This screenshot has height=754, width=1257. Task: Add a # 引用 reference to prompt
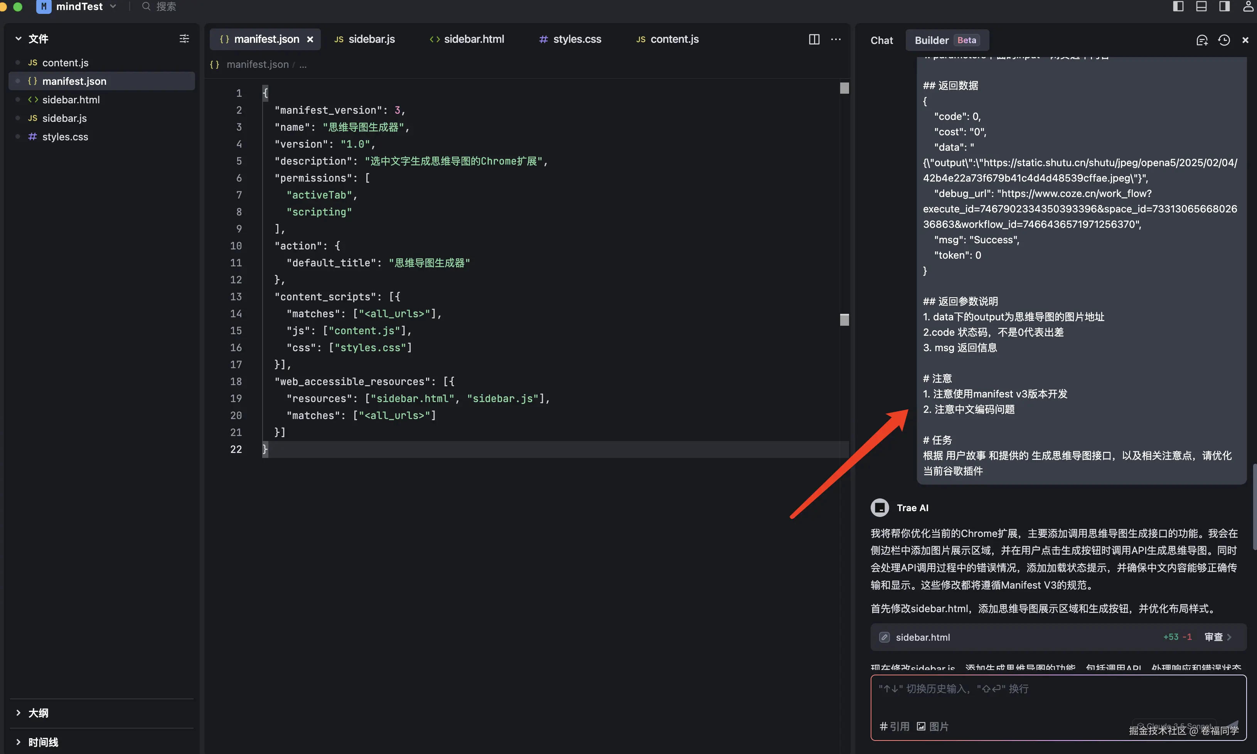pyautogui.click(x=894, y=726)
